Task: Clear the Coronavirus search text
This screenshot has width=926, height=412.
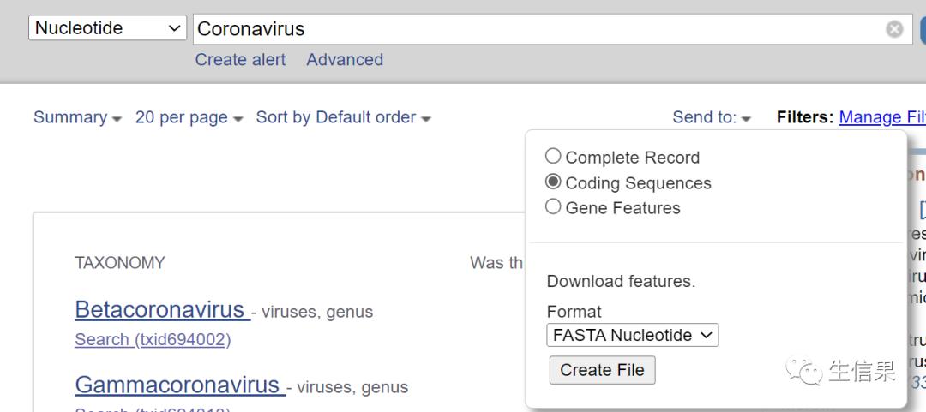Action: coord(894,29)
